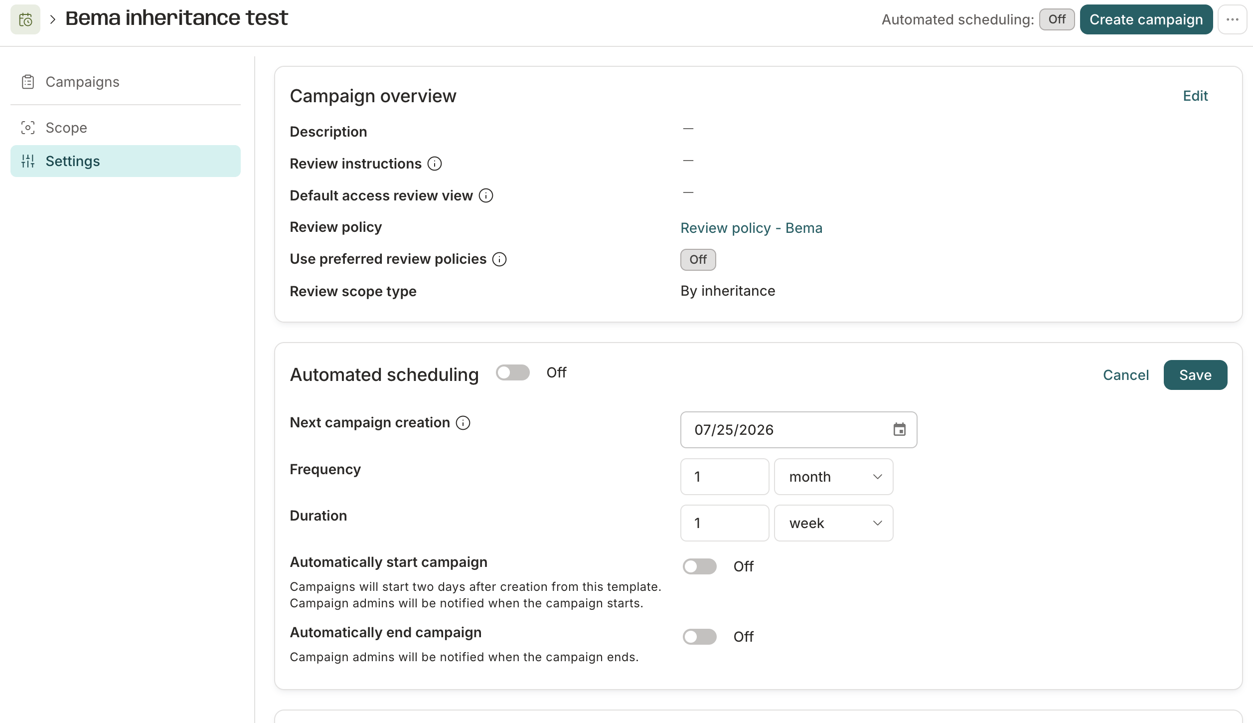Click the Campaign overview heading
The width and height of the screenshot is (1253, 723).
pos(373,96)
